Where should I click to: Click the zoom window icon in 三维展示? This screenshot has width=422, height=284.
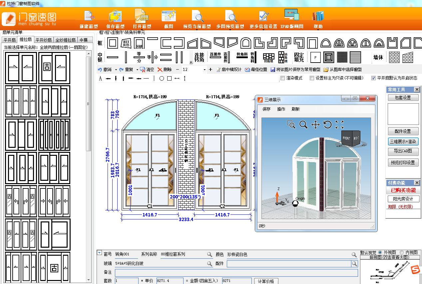pyautogui.click(x=291, y=125)
